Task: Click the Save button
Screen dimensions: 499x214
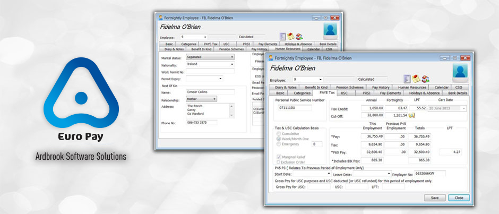Action: [435, 198]
